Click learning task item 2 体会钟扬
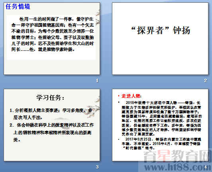Viewport: 212px width, 172px height. pyautogui.click(x=52, y=132)
